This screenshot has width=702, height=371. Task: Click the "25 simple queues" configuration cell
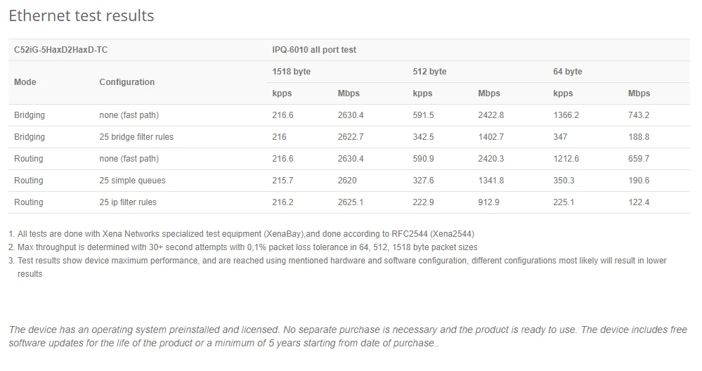pyautogui.click(x=132, y=181)
